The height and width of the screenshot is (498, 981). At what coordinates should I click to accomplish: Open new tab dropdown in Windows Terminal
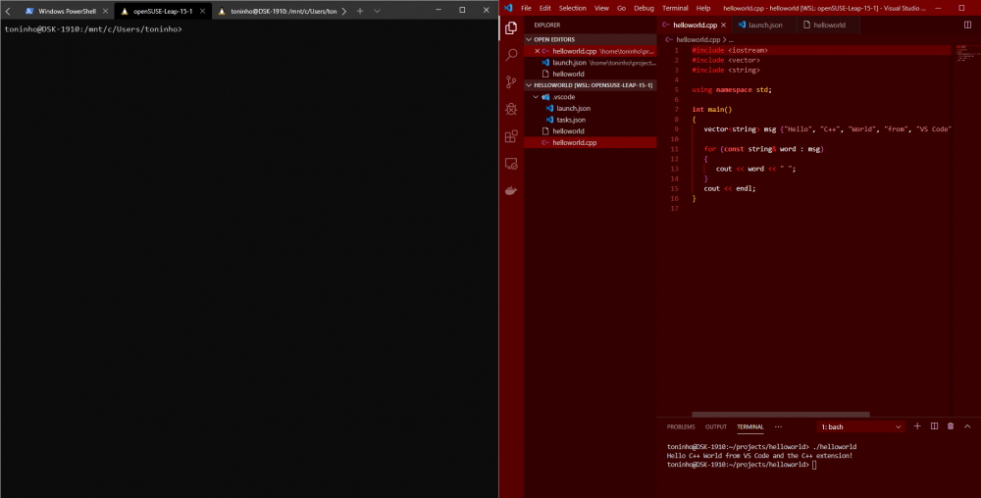(x=377, y=10)
